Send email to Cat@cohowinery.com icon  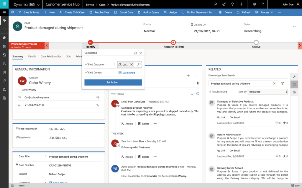pyautogui.click(x=98, y=98)
